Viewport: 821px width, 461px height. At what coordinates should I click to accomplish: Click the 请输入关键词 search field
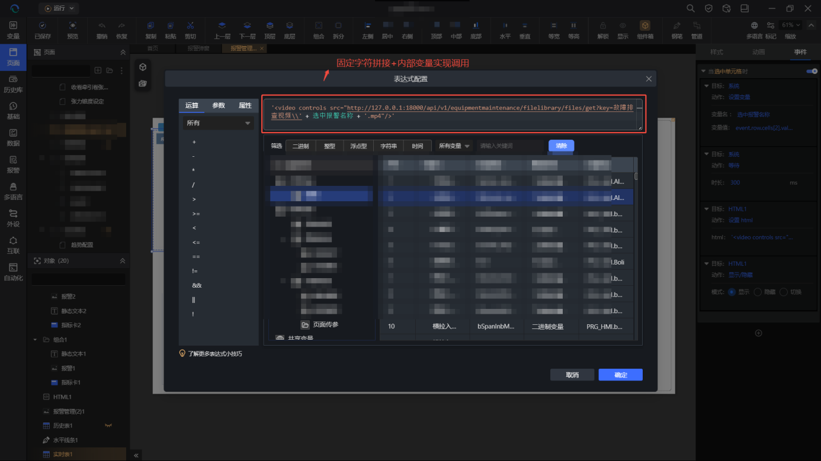509,146
